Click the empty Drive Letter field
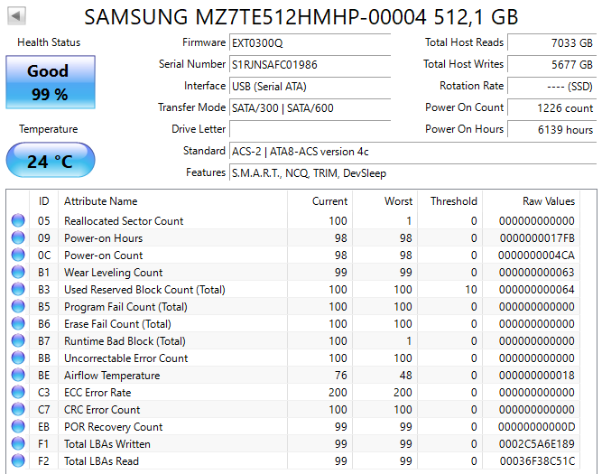 coord(310,130)
